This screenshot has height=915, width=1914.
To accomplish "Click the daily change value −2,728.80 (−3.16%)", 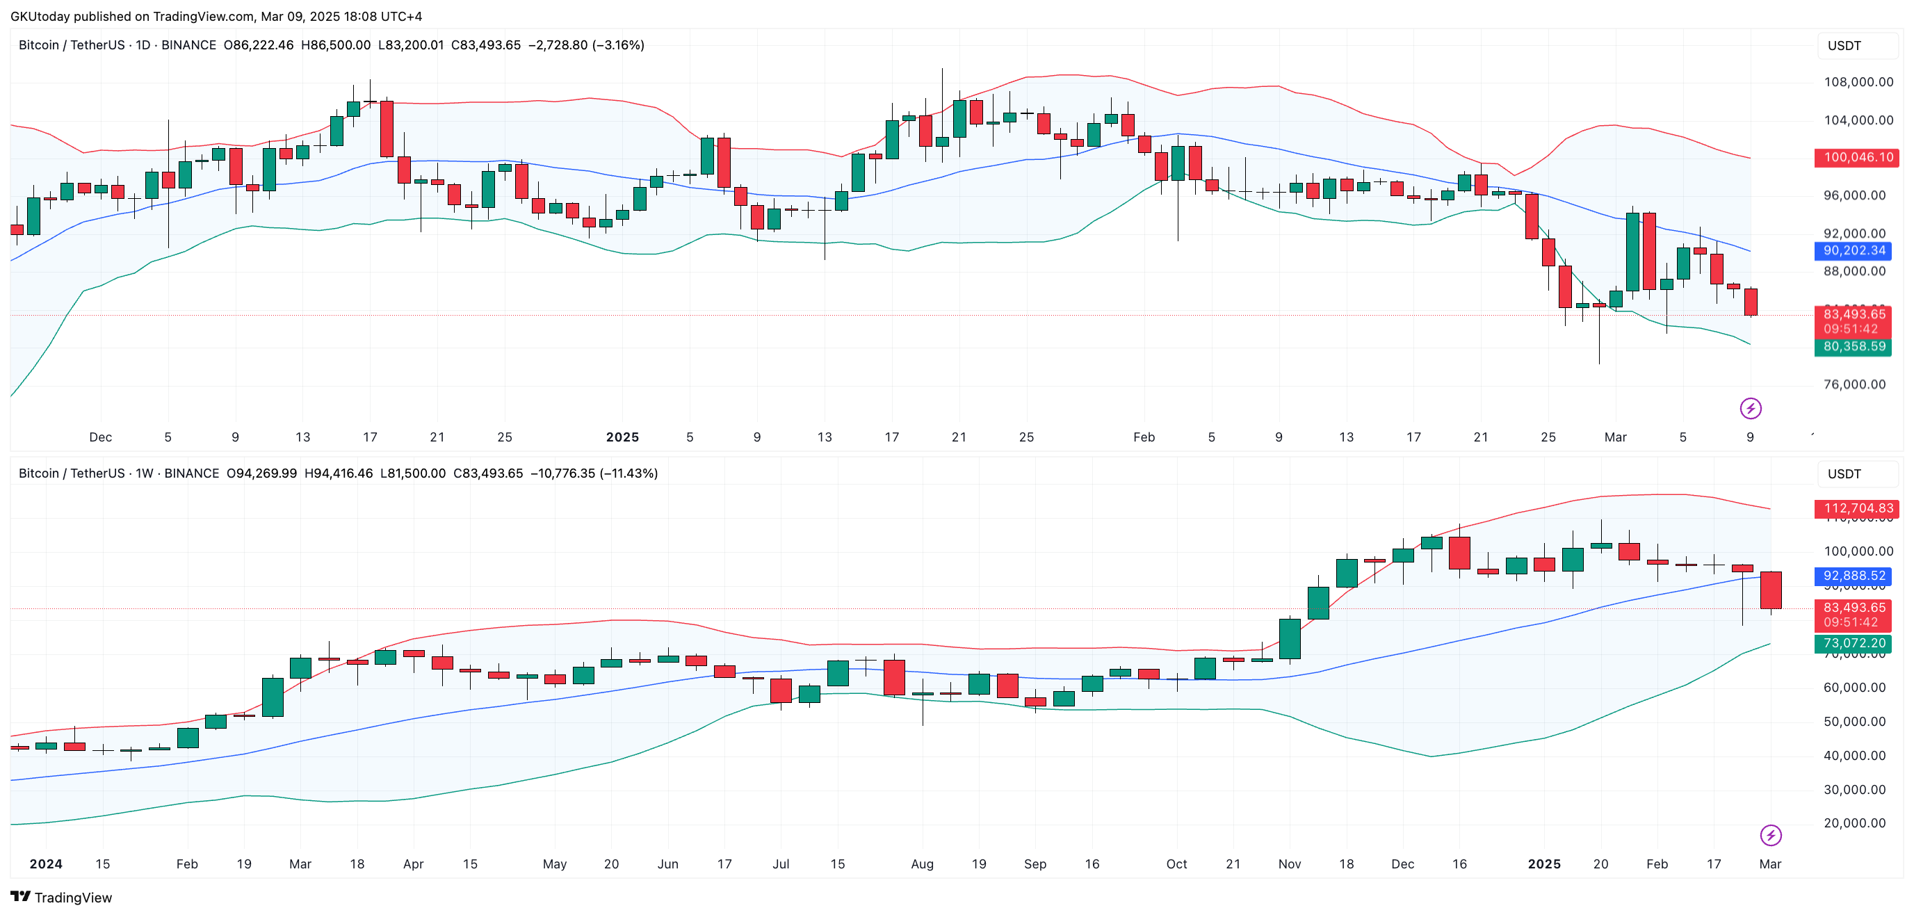I will 586,45.
